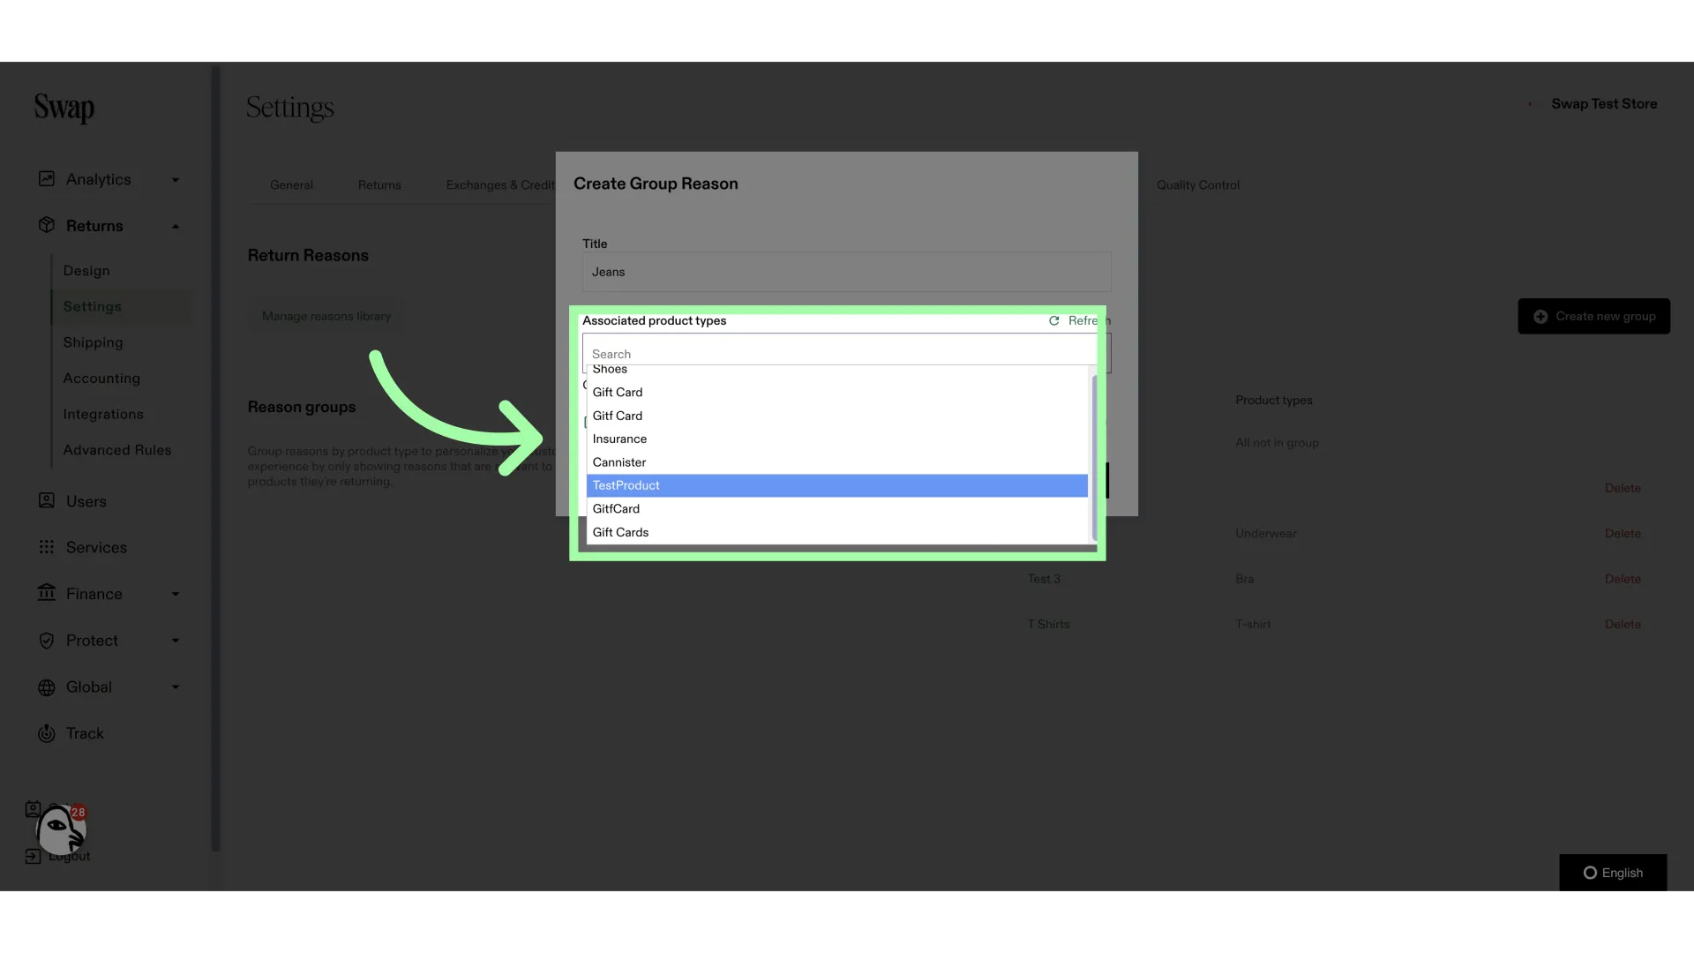1694x953 pixels.
Task: Click the Finance bank icon
Action: click(47, 593)
